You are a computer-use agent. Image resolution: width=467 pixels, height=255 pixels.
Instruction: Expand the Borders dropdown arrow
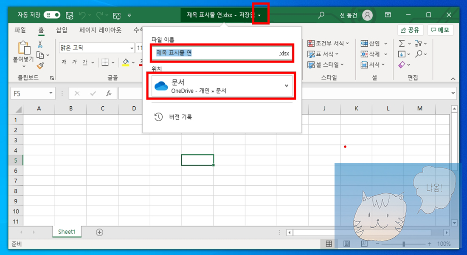[113, 62]
